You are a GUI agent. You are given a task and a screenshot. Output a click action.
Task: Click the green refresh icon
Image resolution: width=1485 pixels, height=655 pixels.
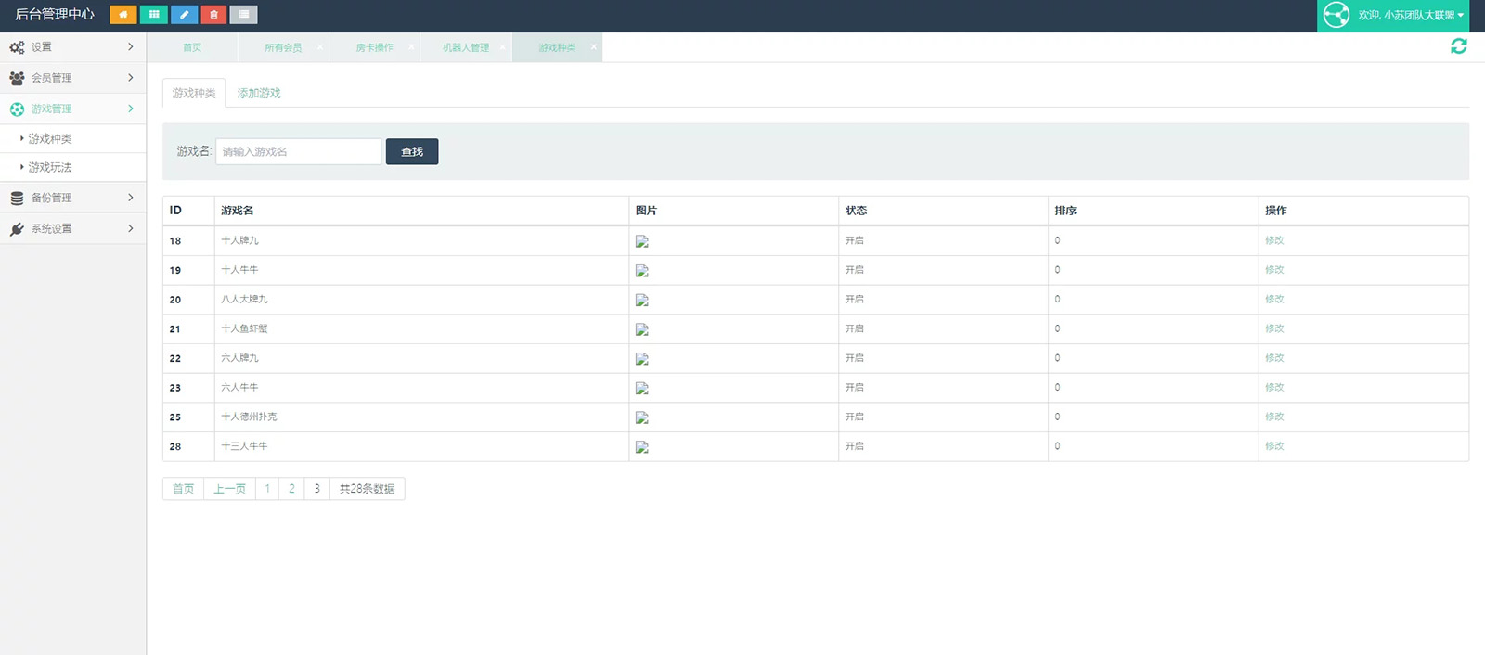click(x=1458, y=46)
